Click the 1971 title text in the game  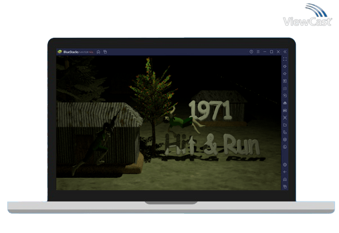coord(211,110)
